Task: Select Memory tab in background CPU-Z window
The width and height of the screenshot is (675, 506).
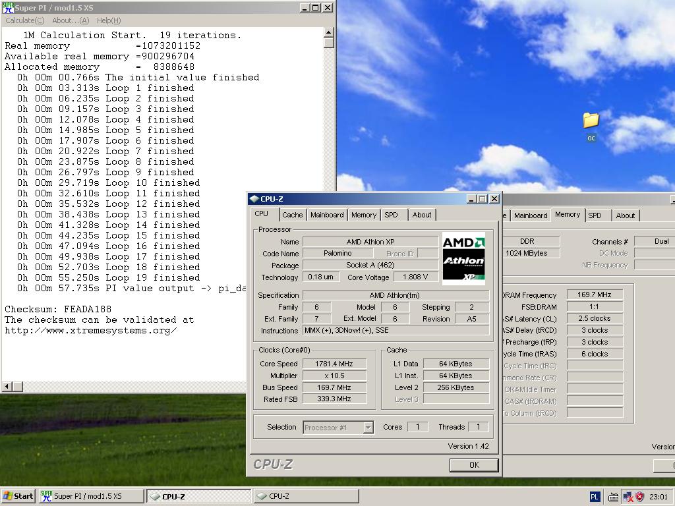Action: click(568, 214)
